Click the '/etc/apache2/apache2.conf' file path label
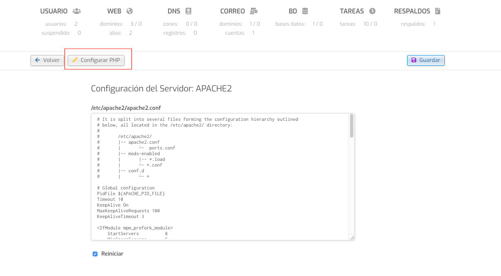Viewport: 501px width, 276px height. point(126,108)
